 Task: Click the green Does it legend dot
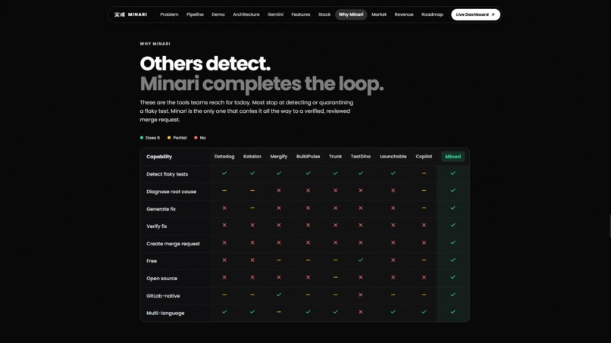tap(142, 138)
